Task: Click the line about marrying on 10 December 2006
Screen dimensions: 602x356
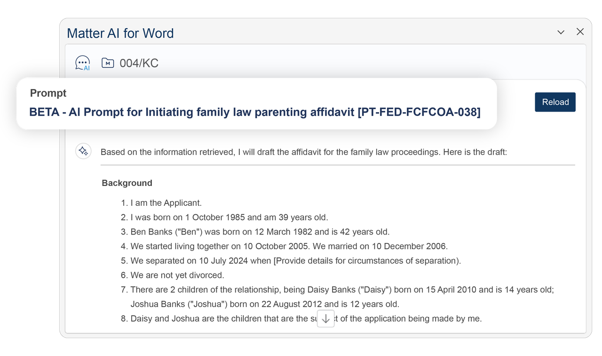Action: coord(289,246)
